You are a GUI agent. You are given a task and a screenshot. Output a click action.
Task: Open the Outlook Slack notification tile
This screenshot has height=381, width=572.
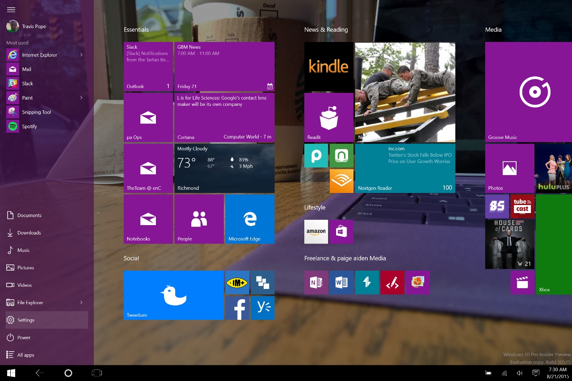point(148,67)
